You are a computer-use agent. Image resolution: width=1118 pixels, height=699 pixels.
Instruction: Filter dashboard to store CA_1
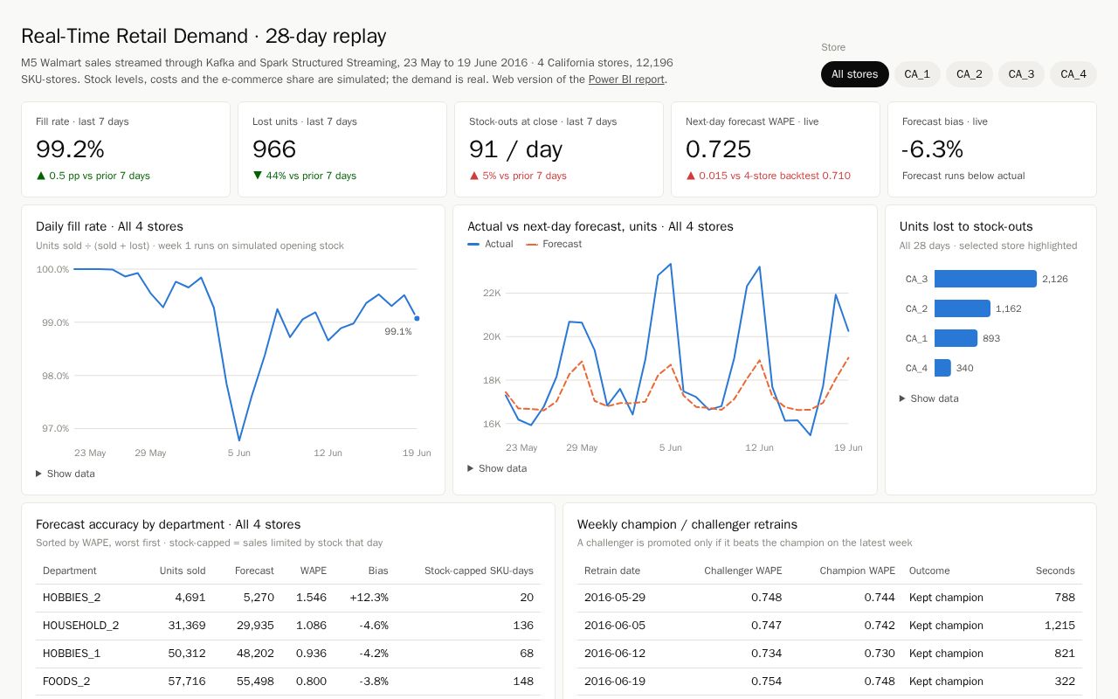coord(917,74)
